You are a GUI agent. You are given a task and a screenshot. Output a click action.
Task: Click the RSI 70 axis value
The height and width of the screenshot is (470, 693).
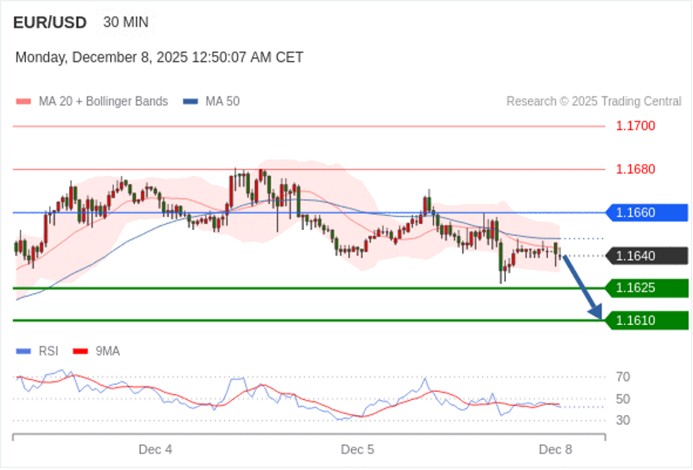coord(623,377)
